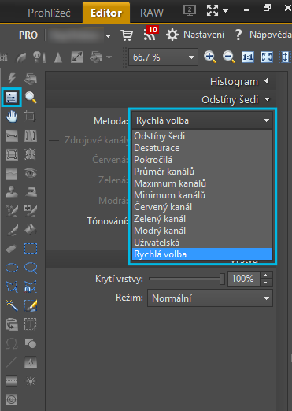Click the second monitor display button

point(190,10)
